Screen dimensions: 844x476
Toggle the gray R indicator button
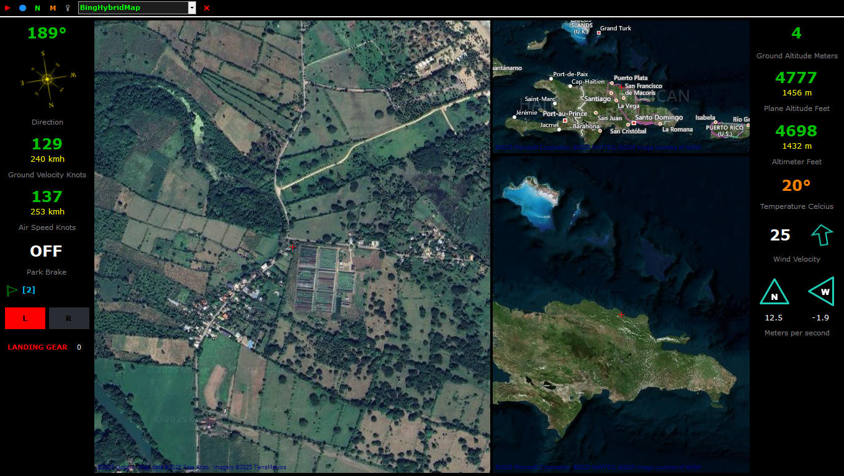pos(69,319)
